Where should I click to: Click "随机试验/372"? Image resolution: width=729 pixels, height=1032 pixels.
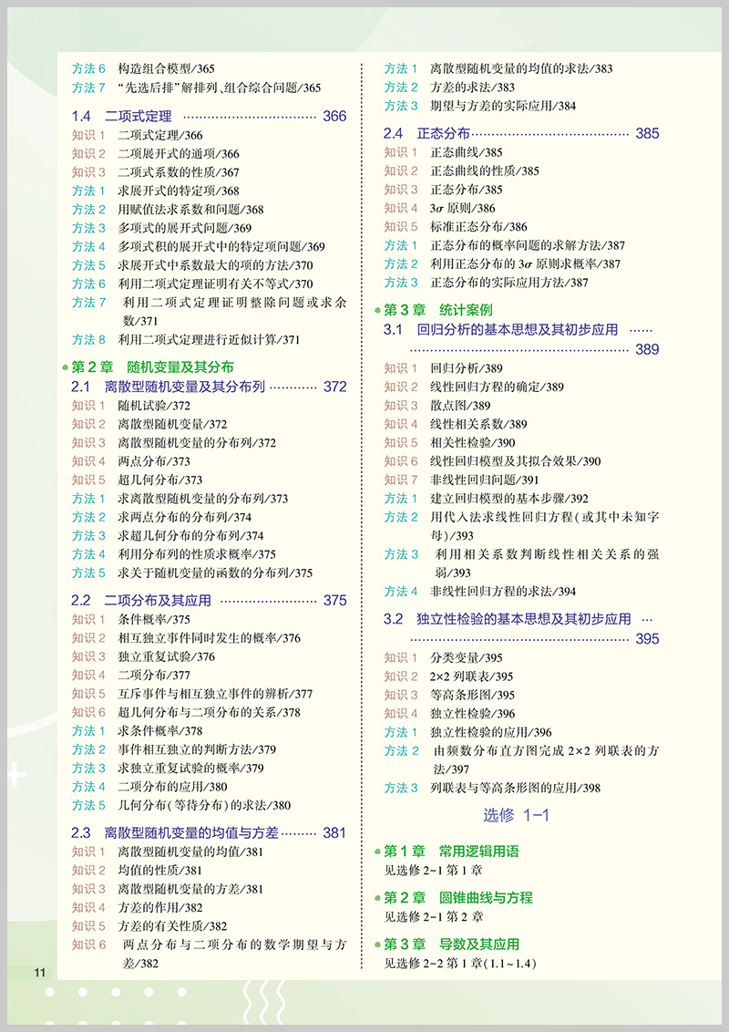[x=154, y=406]
